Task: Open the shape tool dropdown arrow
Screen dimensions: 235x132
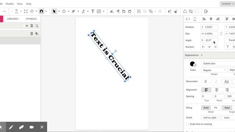Action: (x=69, y=11)
